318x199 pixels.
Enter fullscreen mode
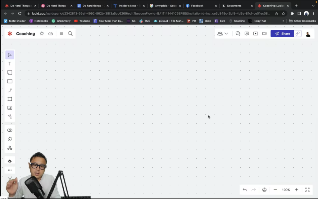307,190
